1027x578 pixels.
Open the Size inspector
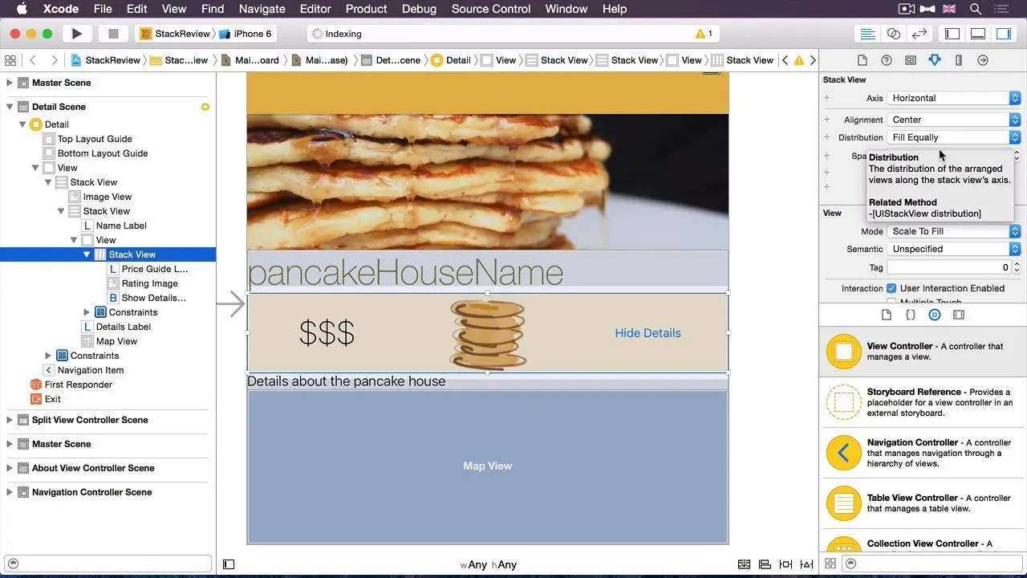tap(959, 59)
